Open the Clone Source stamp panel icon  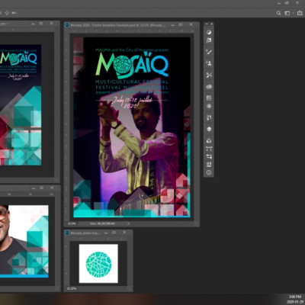click(x=209, y=63)
